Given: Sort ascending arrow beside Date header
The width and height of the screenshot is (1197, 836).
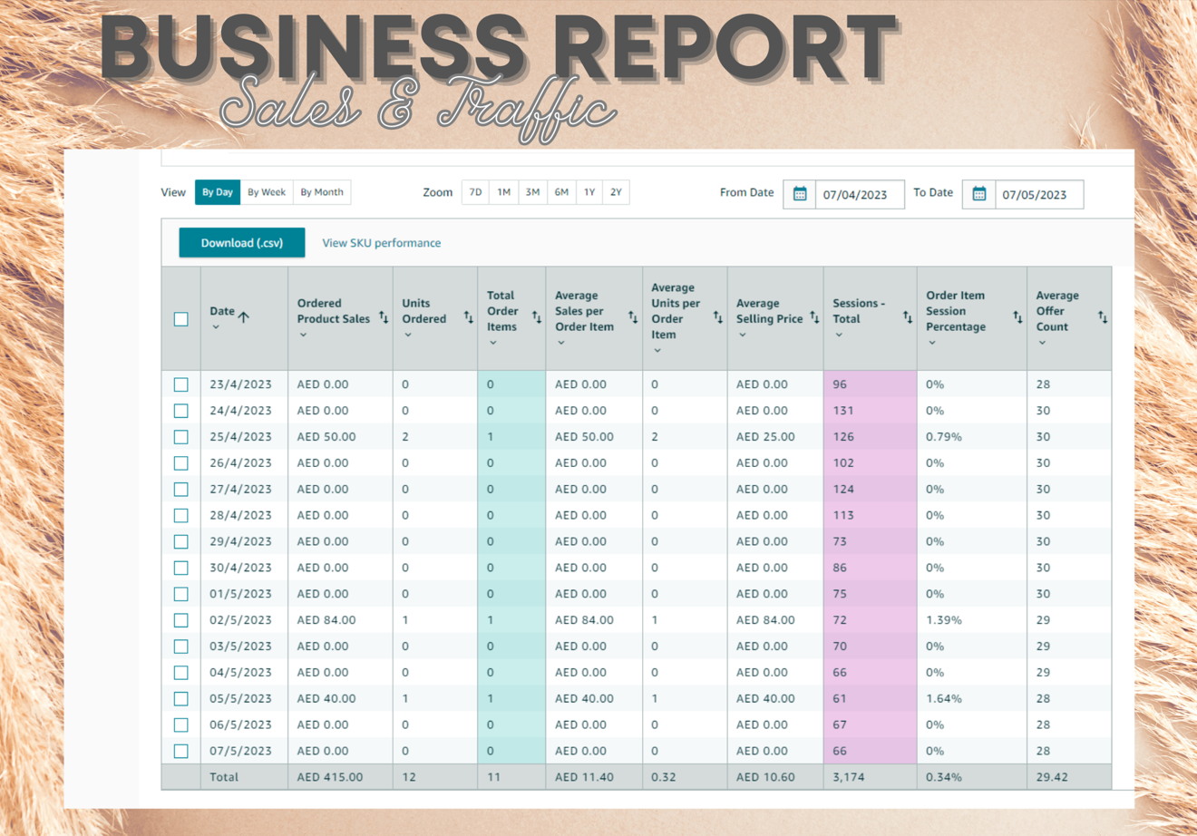Looking at the screenshot, I should (x=243, y=316).
